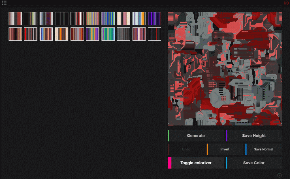
Task: Choose the all-gray striped swatch in second row
Action: [123, 34]
